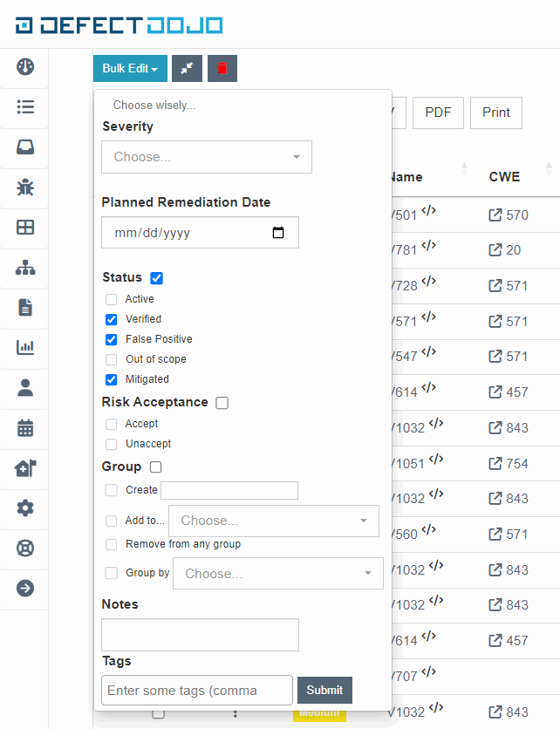
Task: Open the settings gear icon
Action: (24, 508)
